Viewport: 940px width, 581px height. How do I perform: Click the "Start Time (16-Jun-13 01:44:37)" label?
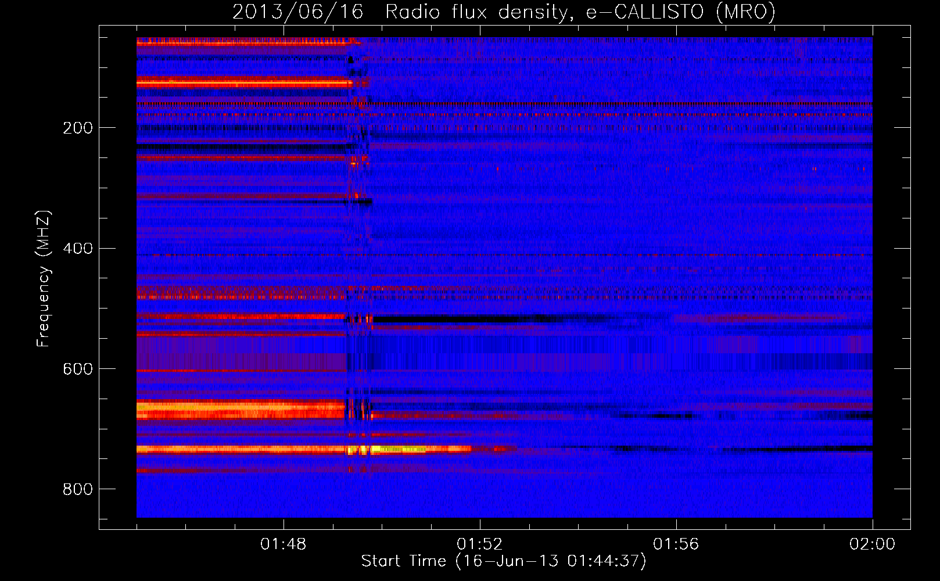pyautogui.click(x=504, y=561)
